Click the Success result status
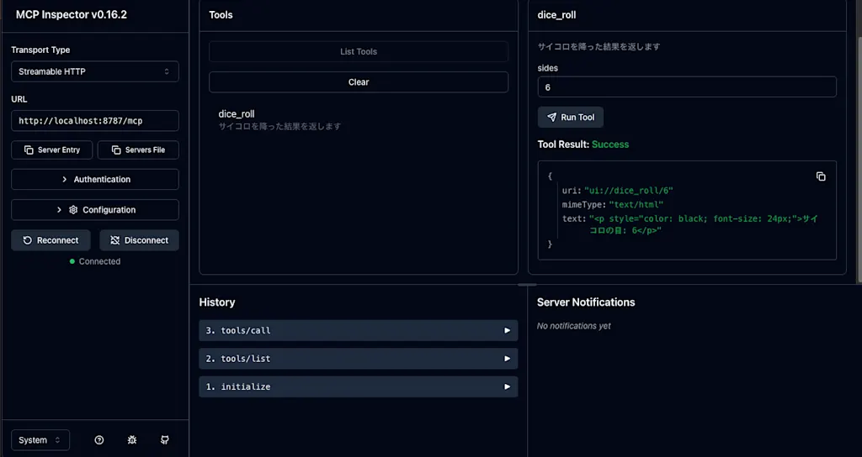 (610, 144)
